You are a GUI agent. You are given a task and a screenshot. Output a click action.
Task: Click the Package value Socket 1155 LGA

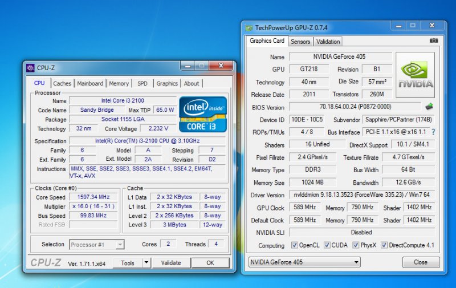pos(123,119)
